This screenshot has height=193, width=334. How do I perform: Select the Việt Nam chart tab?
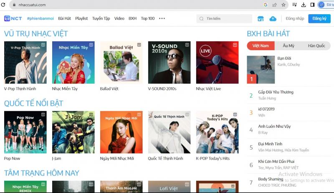(x=261, y=46)
